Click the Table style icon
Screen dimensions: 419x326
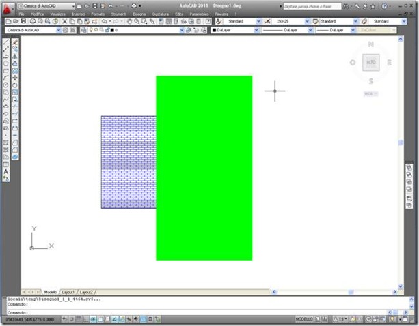(x=316, y=21)
